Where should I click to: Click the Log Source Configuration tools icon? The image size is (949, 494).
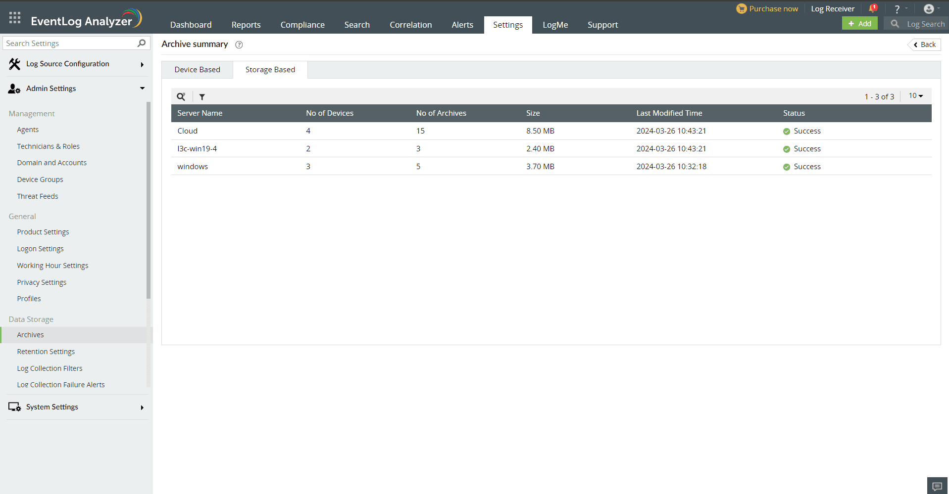pyautogui.click(x=14, y=64)
